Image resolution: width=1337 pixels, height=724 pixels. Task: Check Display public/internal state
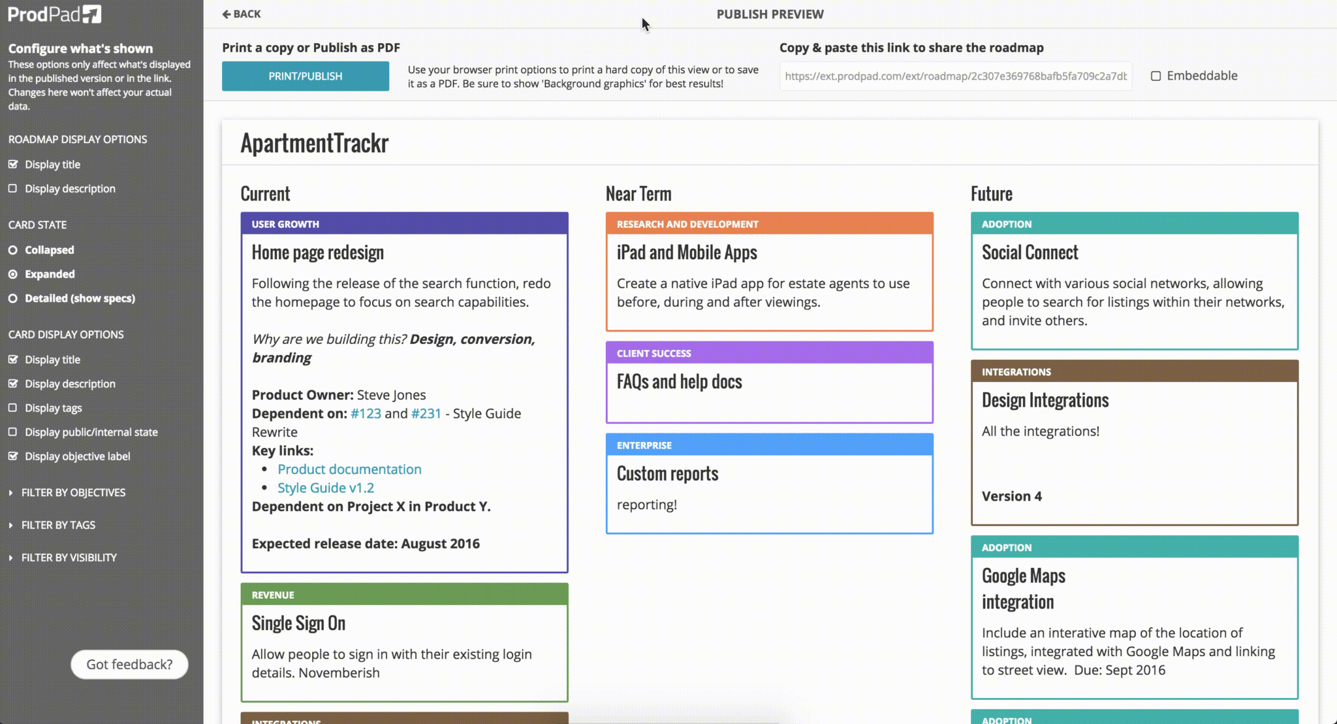click(14, 432)
